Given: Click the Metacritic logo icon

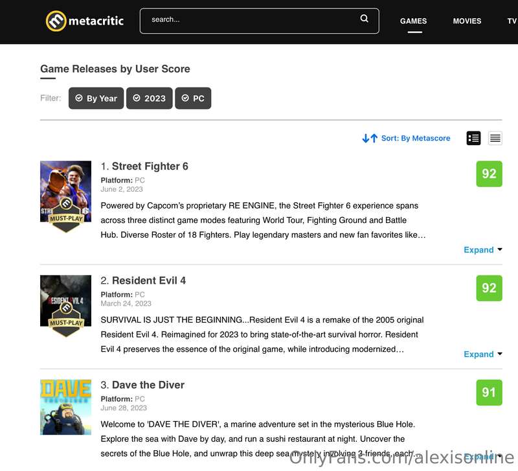Looking at the screenshot, I should coord(56,21).
